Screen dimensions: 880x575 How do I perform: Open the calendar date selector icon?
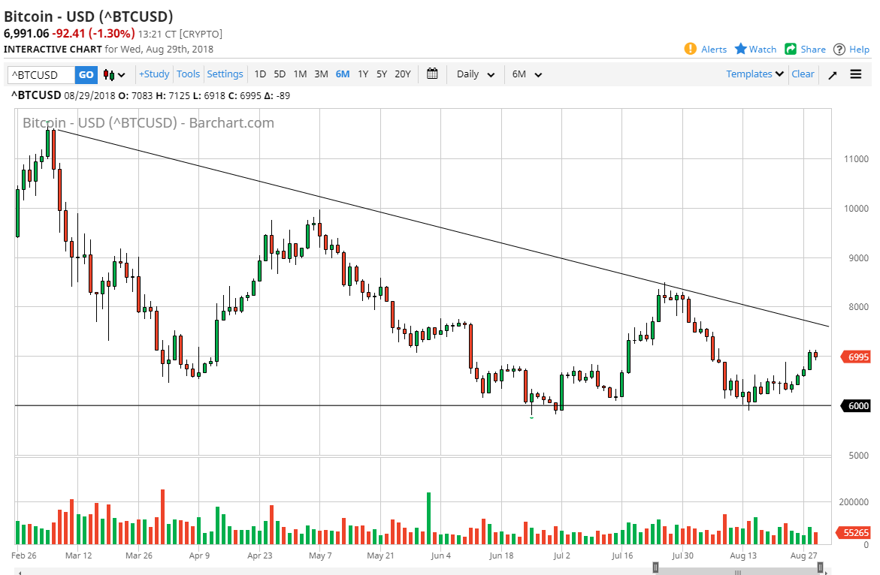click(432, 74)
